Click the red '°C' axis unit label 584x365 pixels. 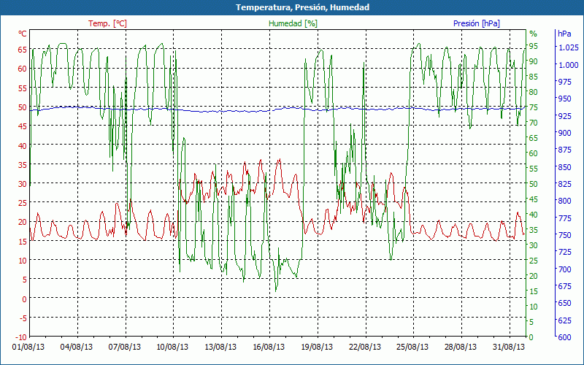click(x=23, y=34)
